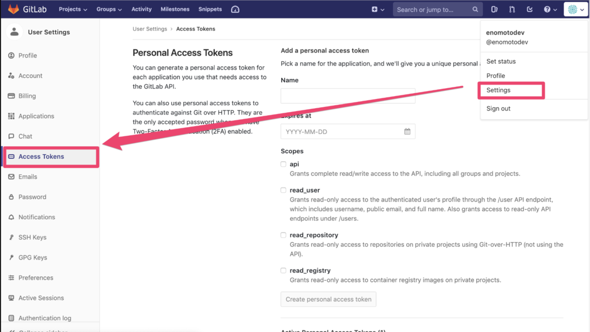Go to Activity in top navigation
Image resolution: width=590 pixels, height=332 pixels.
[142, 9]
